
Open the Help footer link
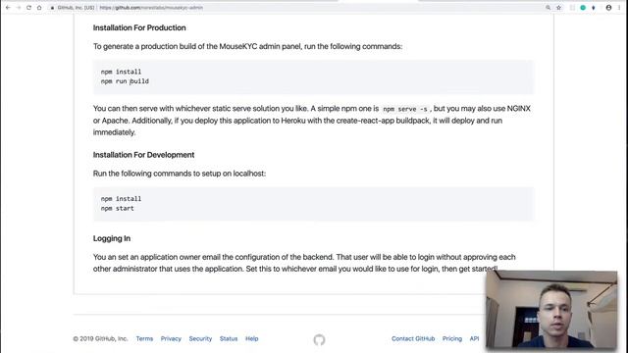coord(252,338)
